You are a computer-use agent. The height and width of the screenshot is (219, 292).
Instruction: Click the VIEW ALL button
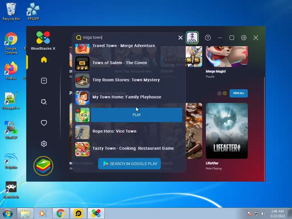click(239, 93)
